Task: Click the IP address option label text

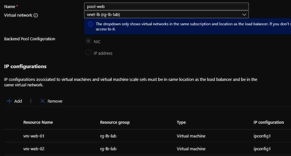Action: click(103, 53)
